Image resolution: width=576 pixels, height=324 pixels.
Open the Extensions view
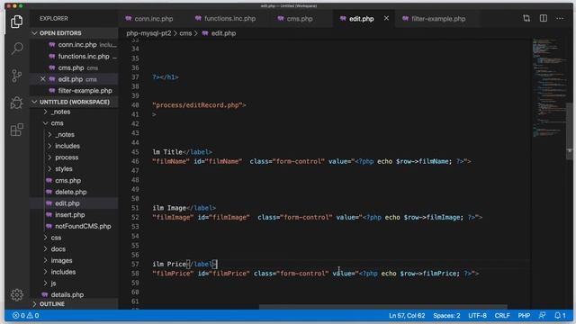[x=16, y=130]
